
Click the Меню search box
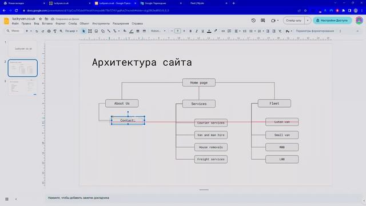click(x=14, y=31)
